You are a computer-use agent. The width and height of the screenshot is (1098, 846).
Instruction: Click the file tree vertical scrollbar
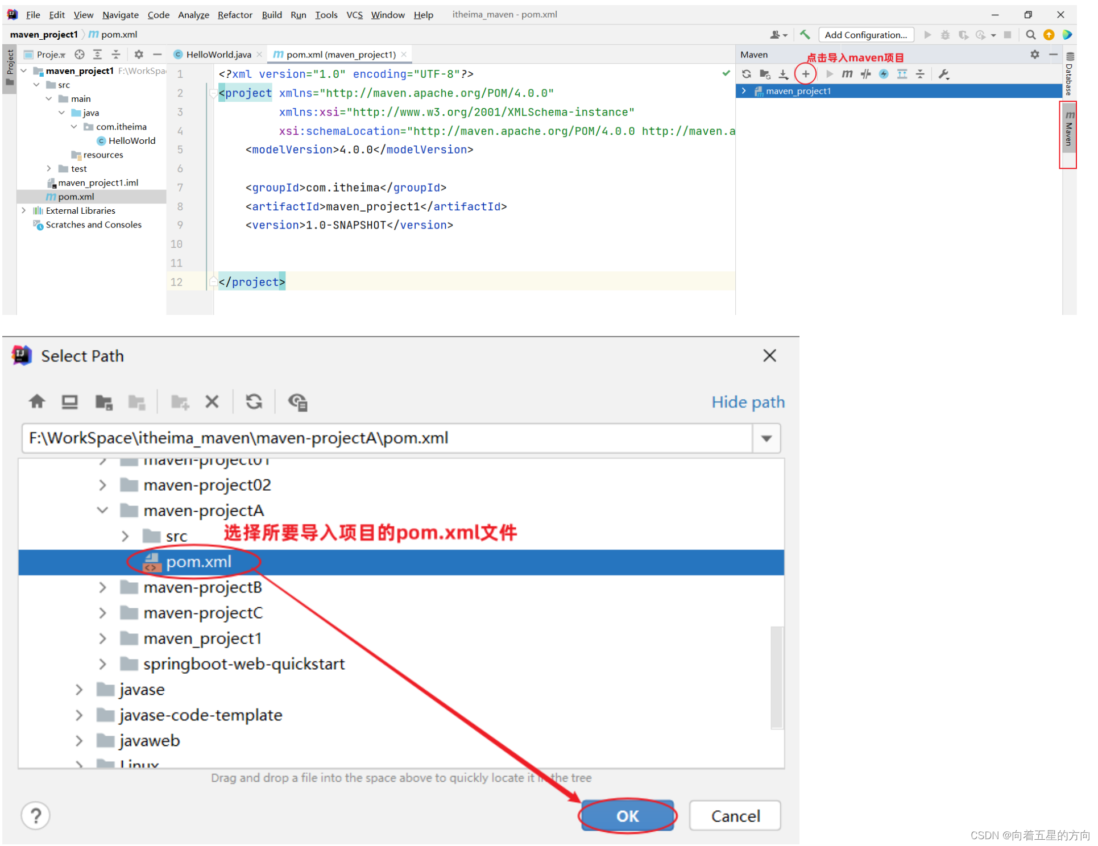point(777,678)
